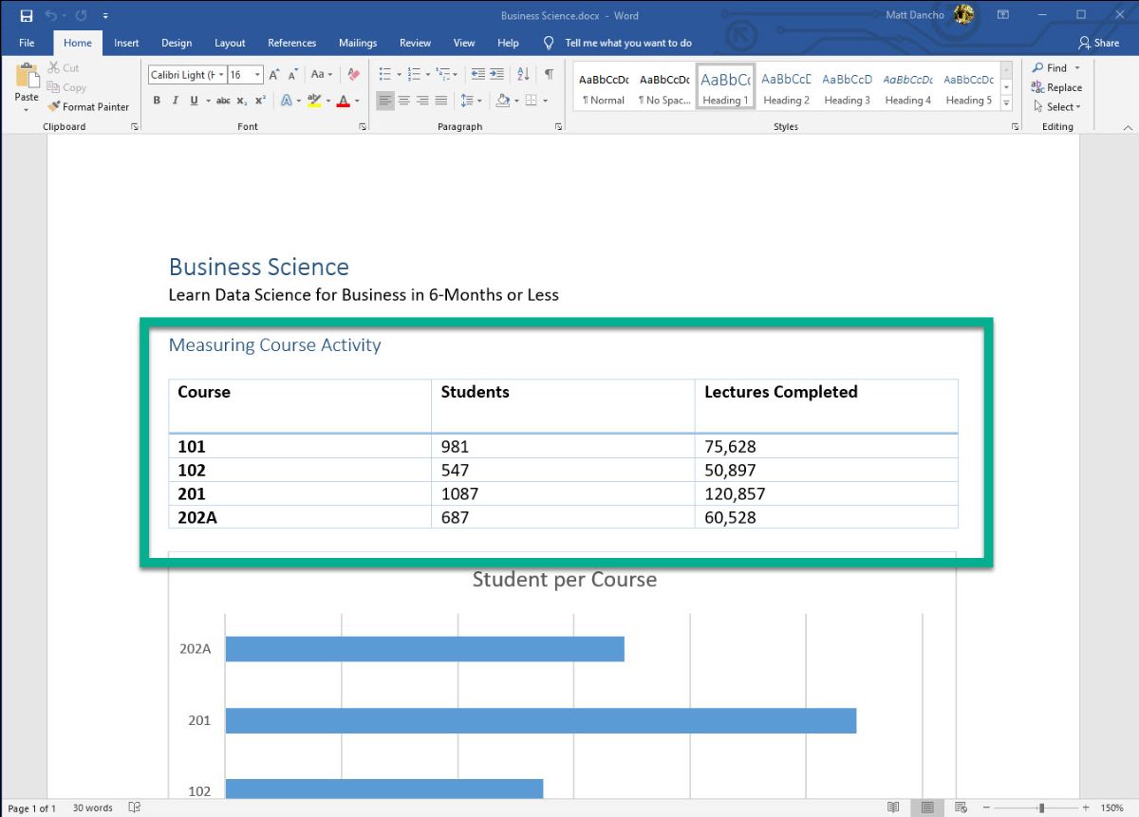Click the 30 words count in status bar
The image size is (1139, 817).
click(92, 808)
